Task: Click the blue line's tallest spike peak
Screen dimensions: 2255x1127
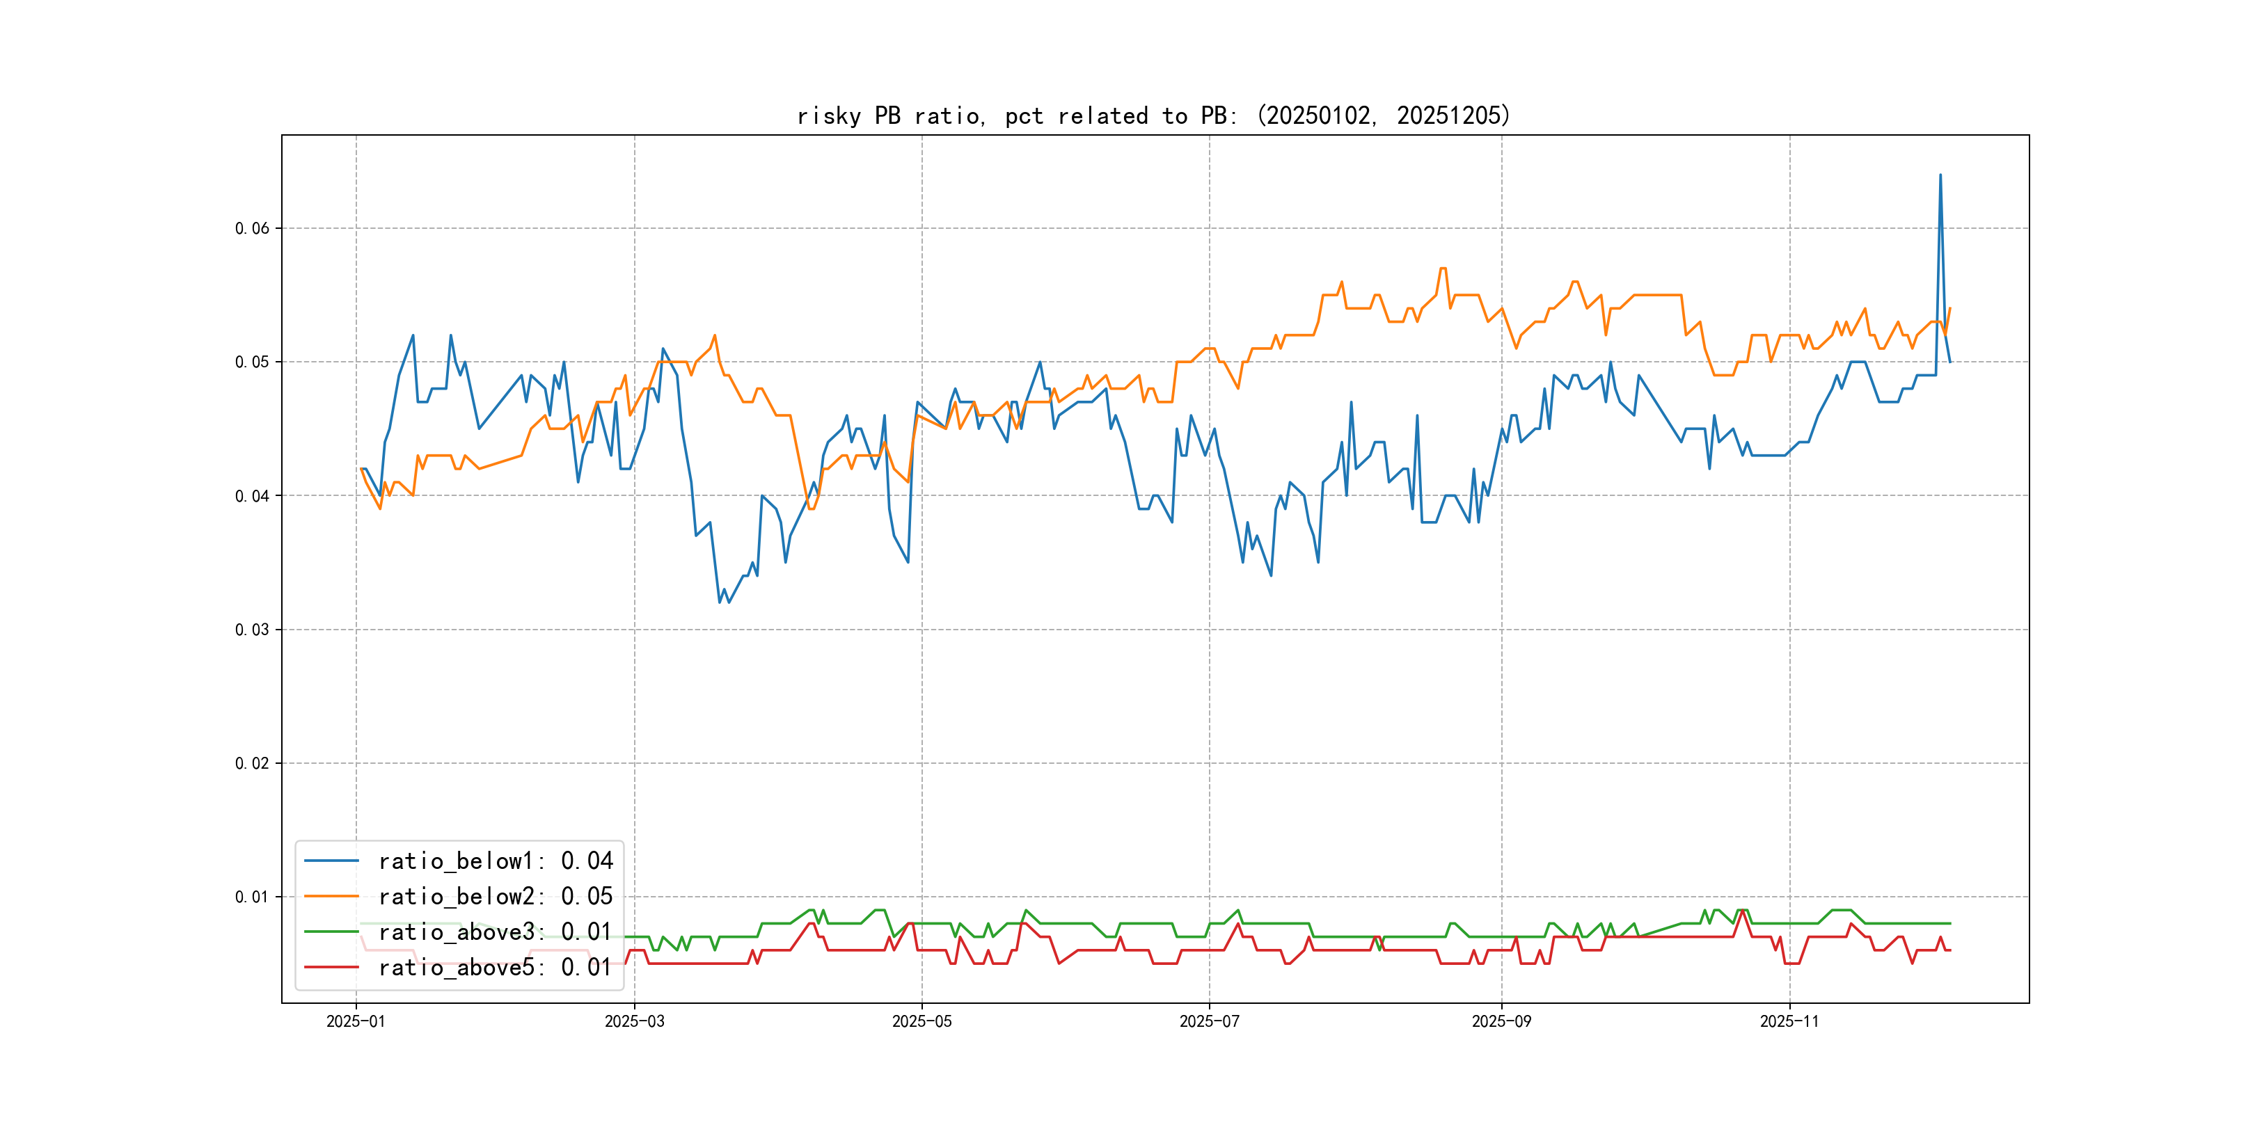Action: 1940,175
